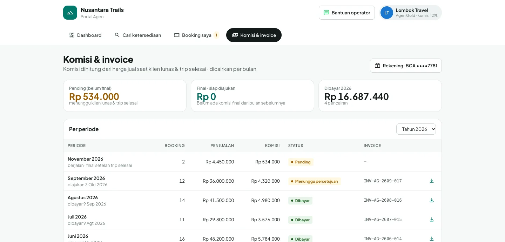Click the Dibayar 2026 summary card
This screenshot has height=242, width=505.
pyautogui.click(x=380, y=96)
